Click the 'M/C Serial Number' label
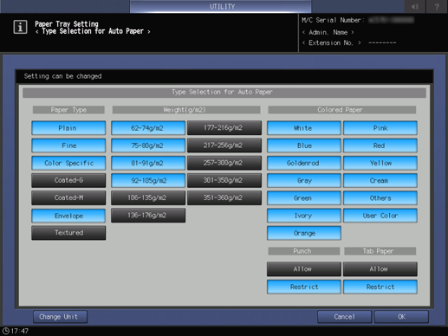 point(333,20)
